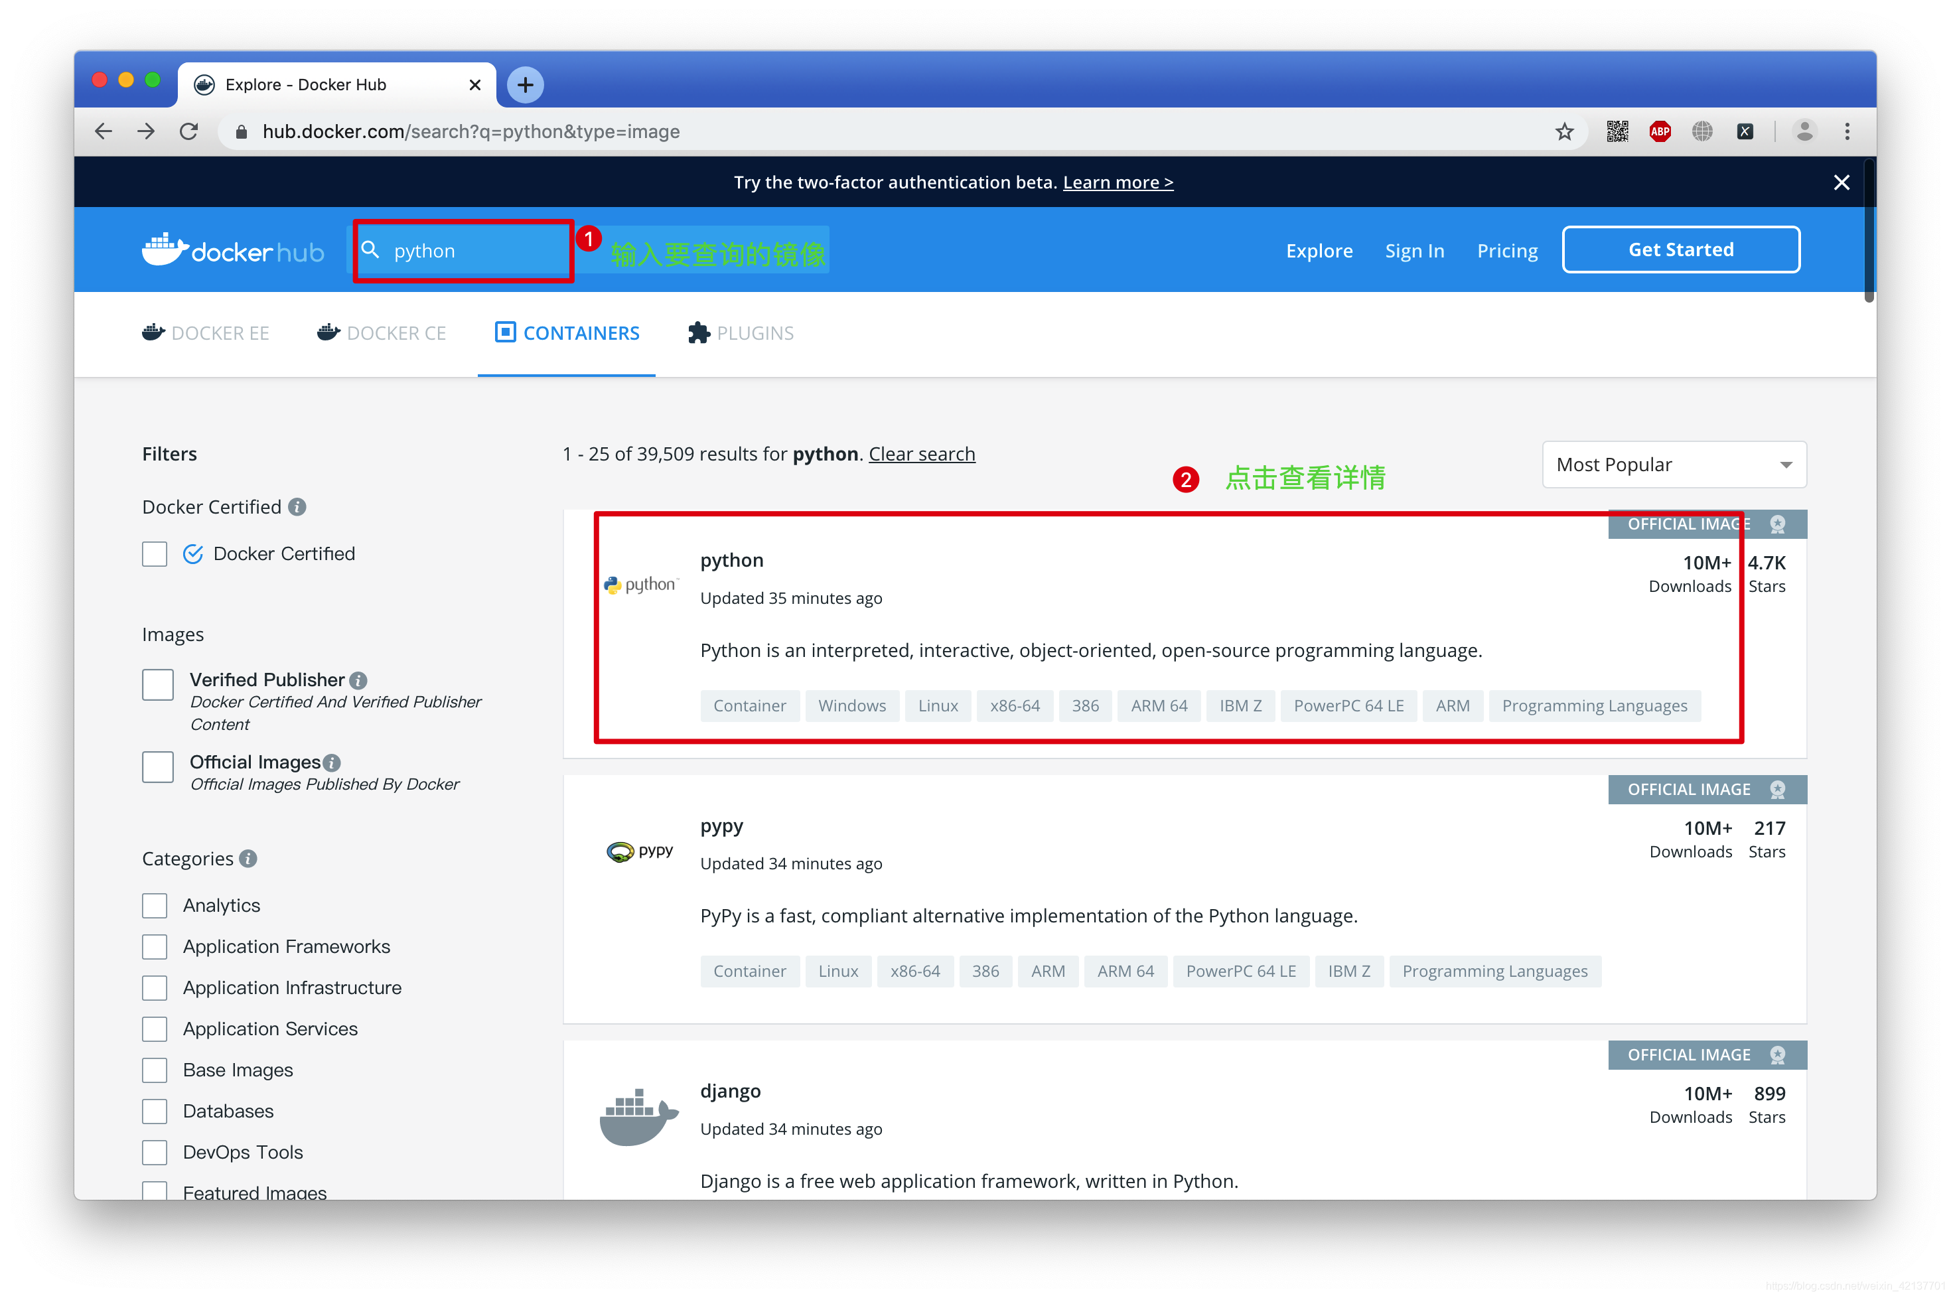Open the PLUGINS tab

tap(741, 332)
